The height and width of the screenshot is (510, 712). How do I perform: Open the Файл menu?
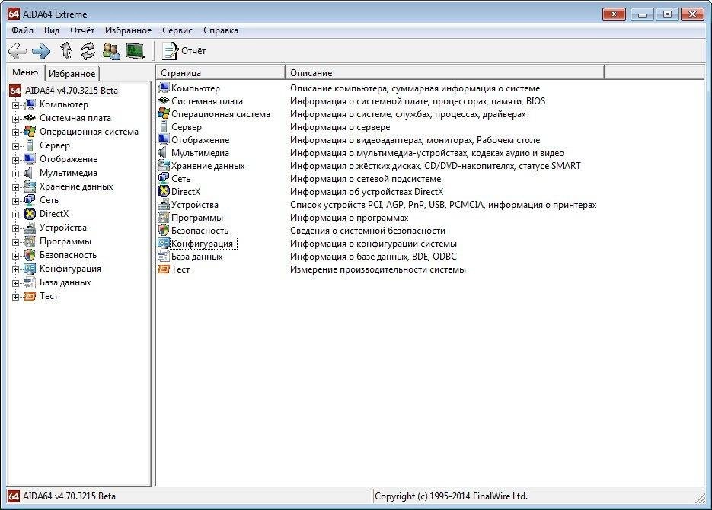click(x=22, y=30)
